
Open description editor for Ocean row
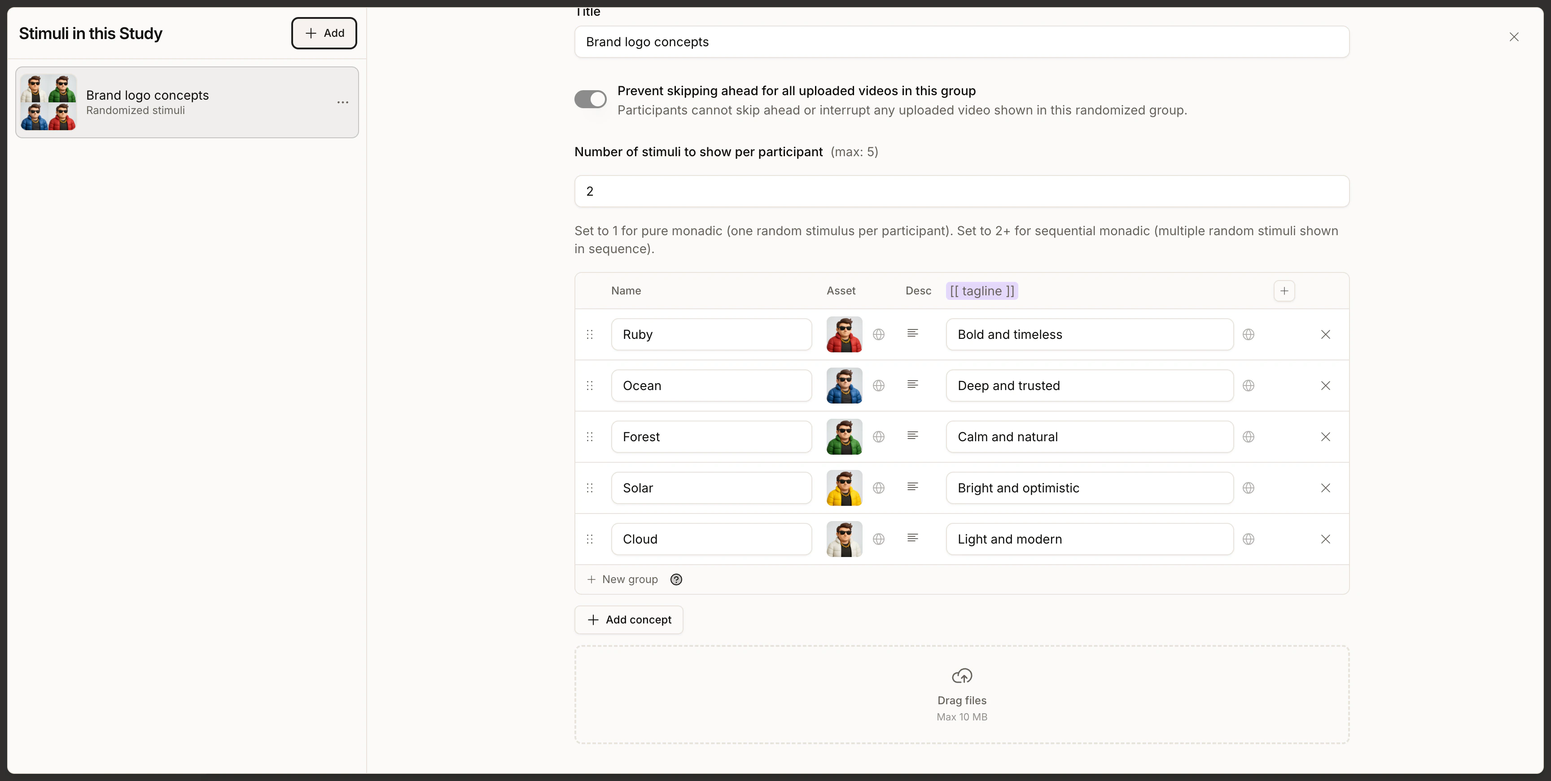pyautogui.click(x=912, y=384)
